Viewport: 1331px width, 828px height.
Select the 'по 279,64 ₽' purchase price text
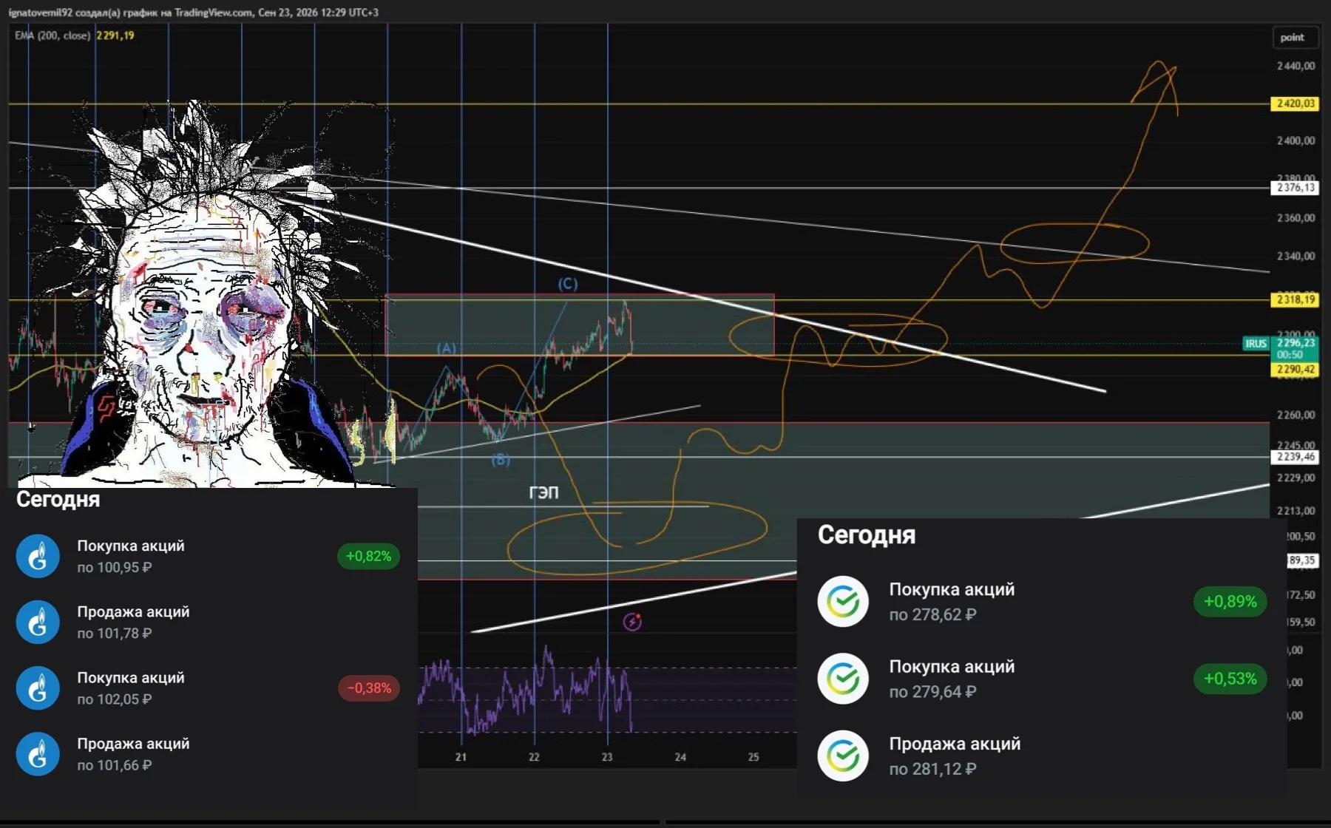(x=932, y=692)
